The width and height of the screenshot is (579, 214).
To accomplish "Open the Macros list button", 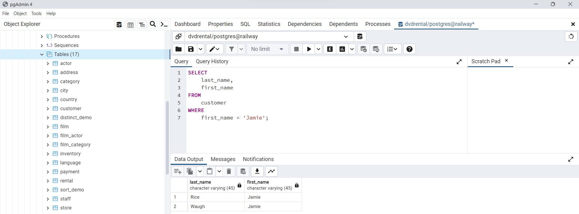I will coord(392,49).
